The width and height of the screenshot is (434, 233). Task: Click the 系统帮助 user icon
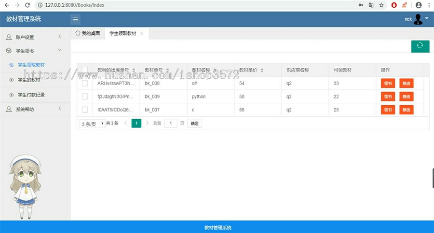coord(9,109)
